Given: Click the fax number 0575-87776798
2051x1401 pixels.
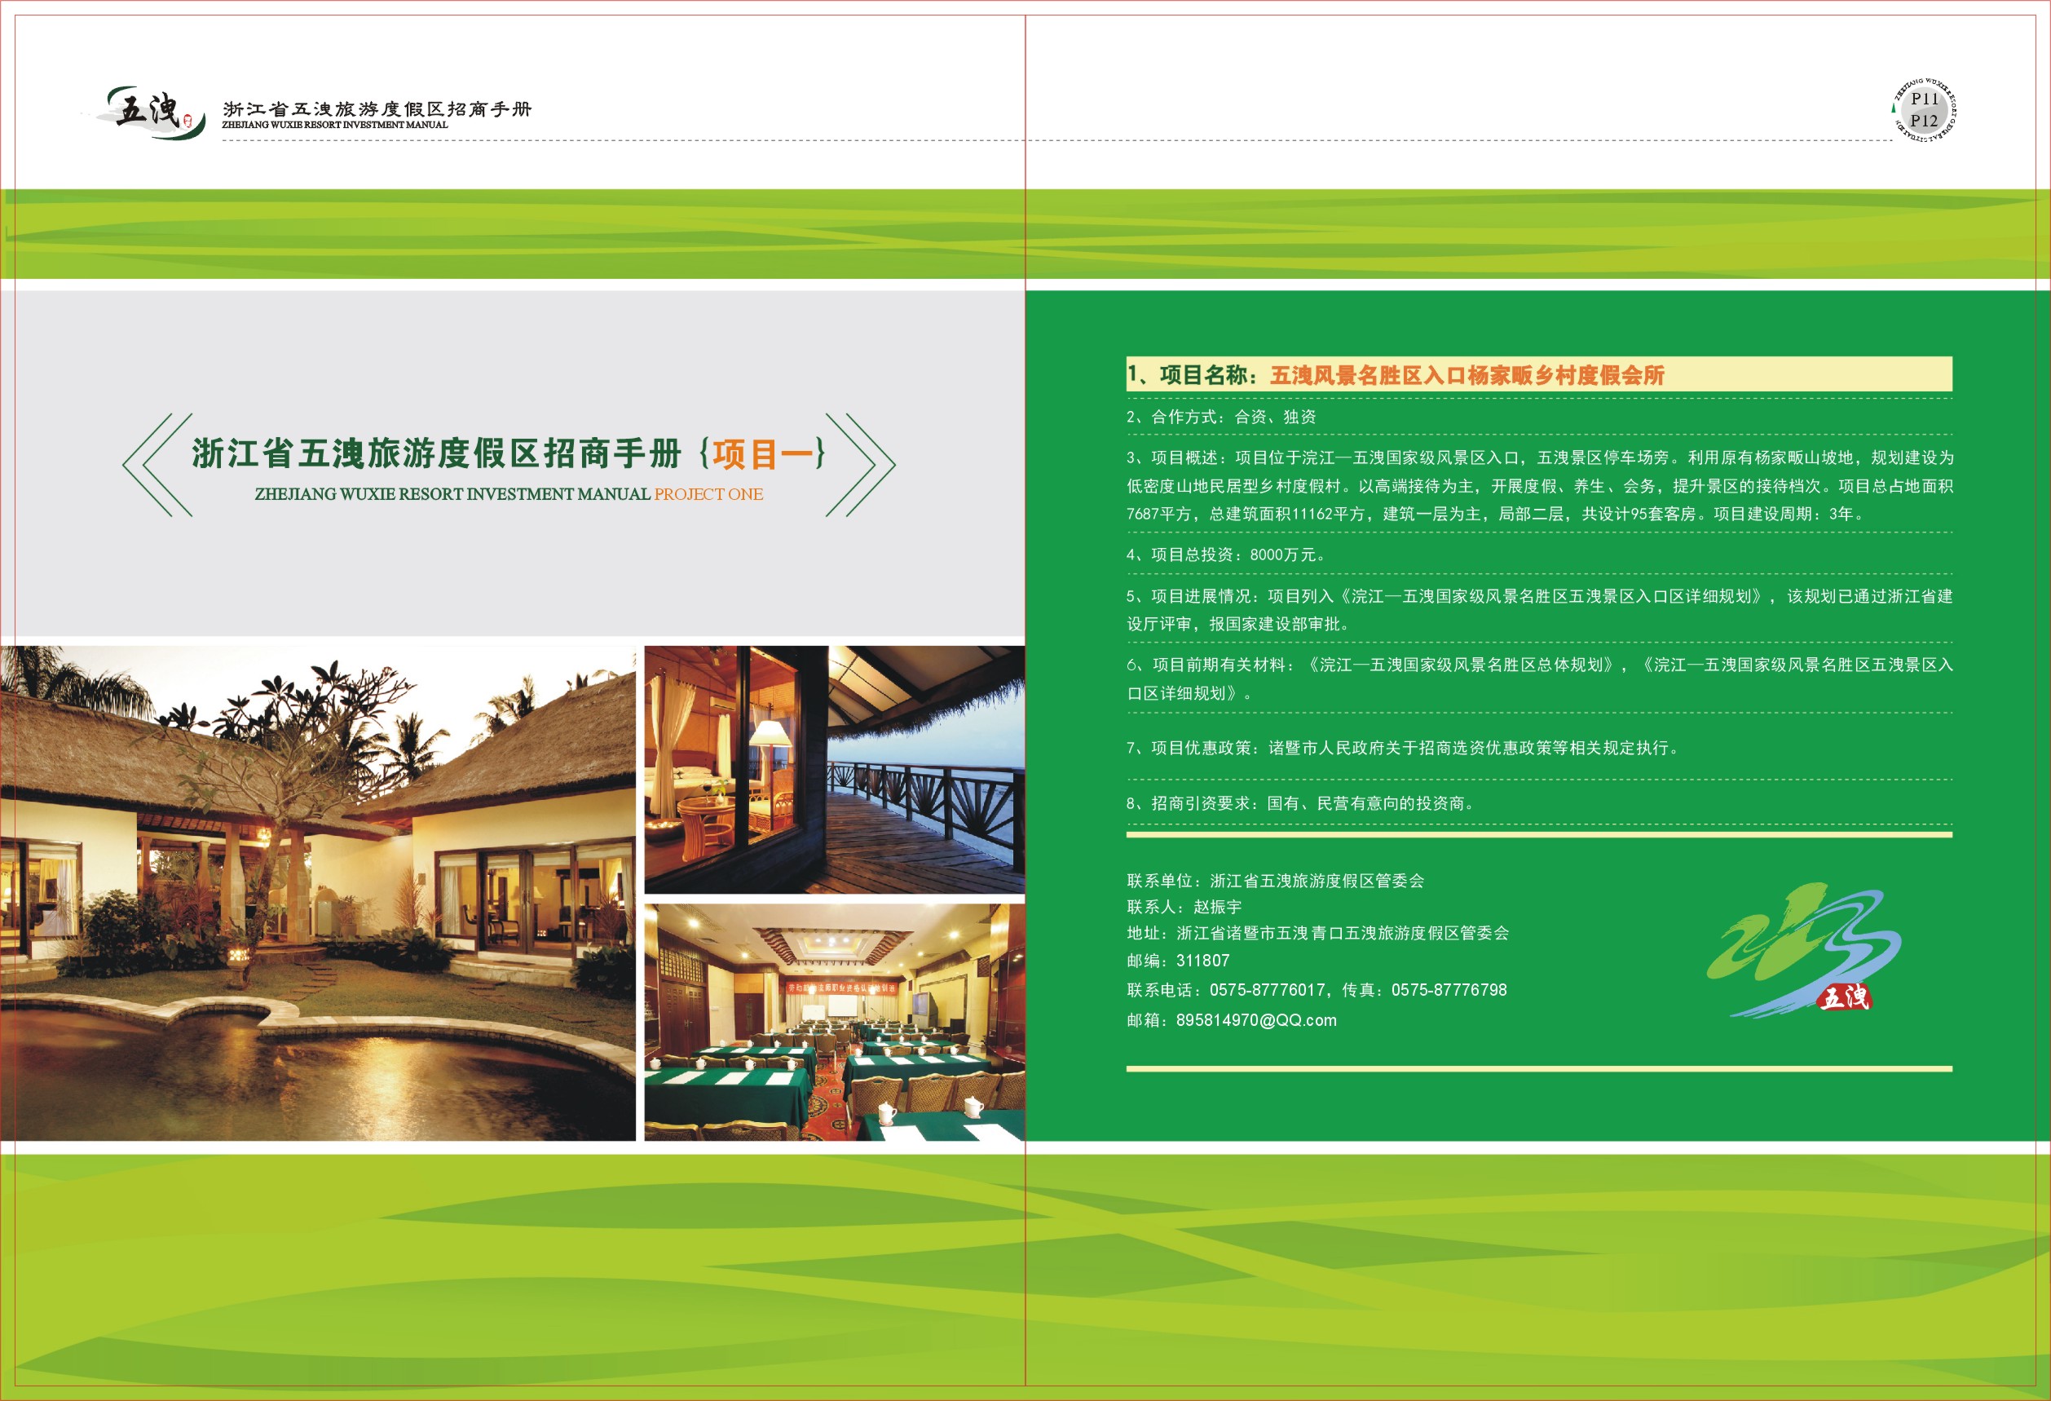Looking at the screenshot, I should [1449, 990].
